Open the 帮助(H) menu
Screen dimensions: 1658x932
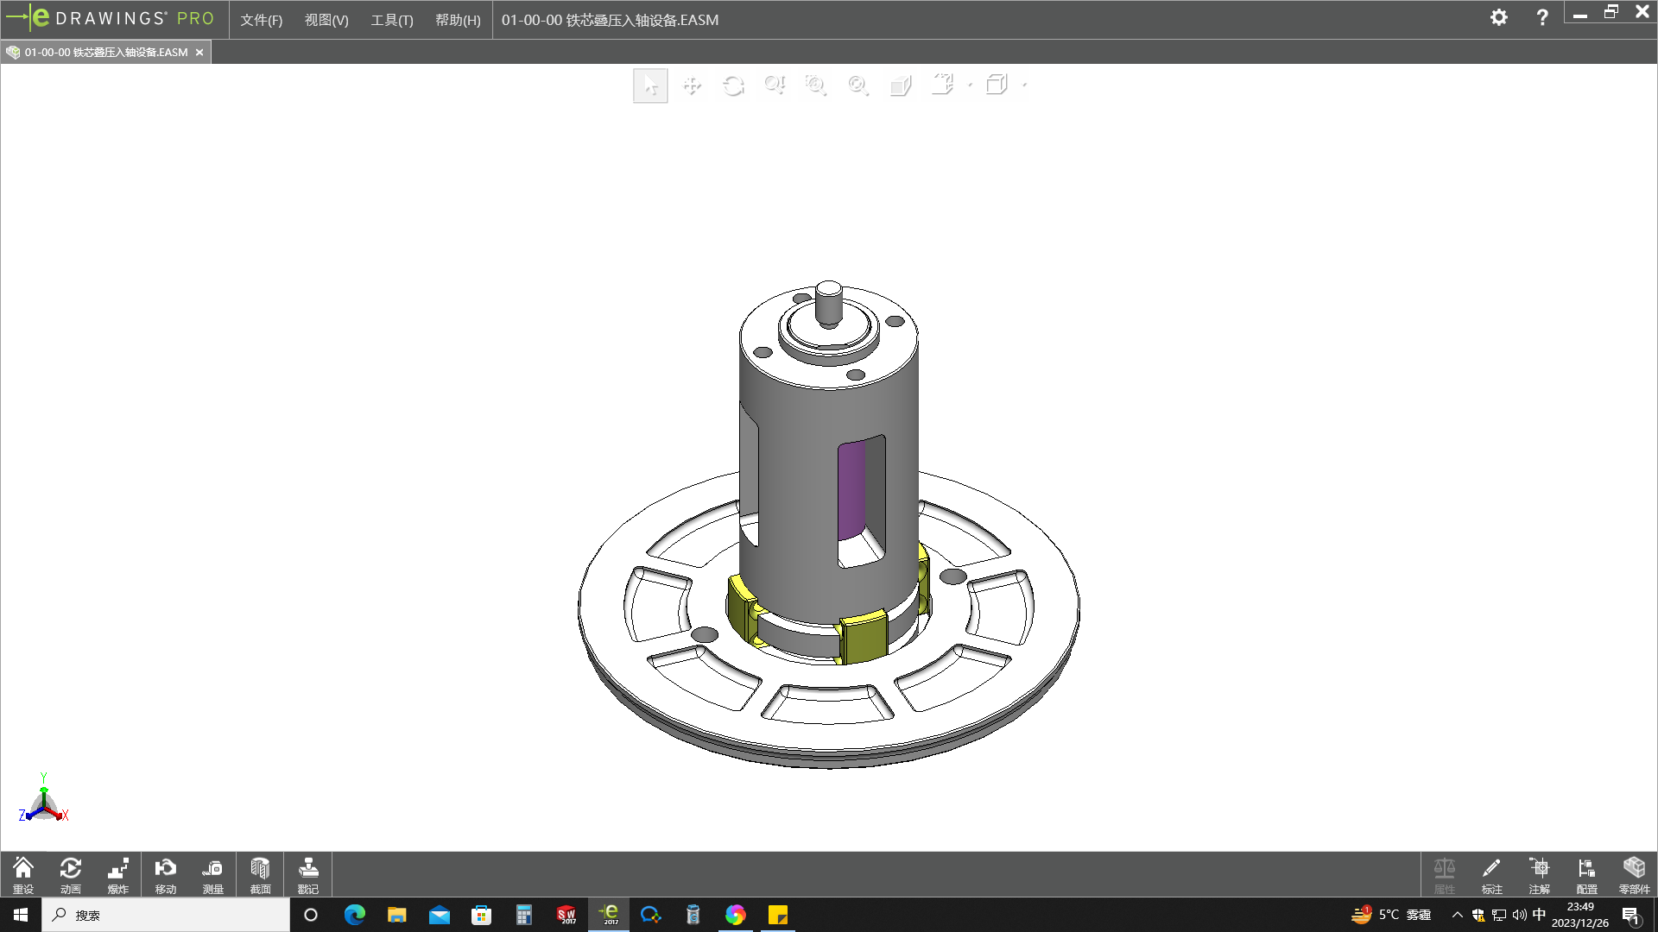tap(458, 20)
